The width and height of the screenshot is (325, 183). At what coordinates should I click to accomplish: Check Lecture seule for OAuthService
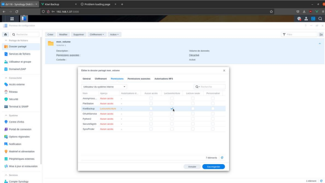[x=193, y=113]
